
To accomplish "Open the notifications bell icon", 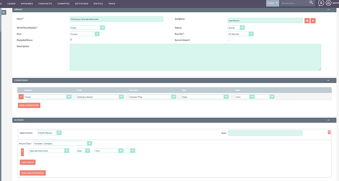I will point(321,3).
